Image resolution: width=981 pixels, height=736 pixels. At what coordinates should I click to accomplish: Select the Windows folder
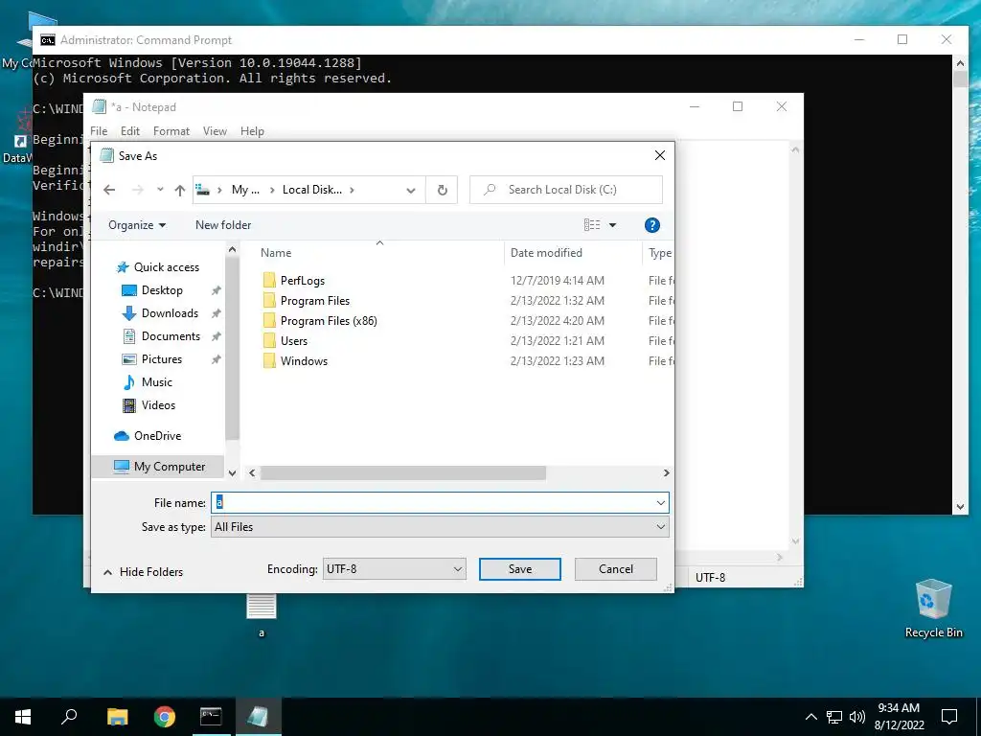304,360
